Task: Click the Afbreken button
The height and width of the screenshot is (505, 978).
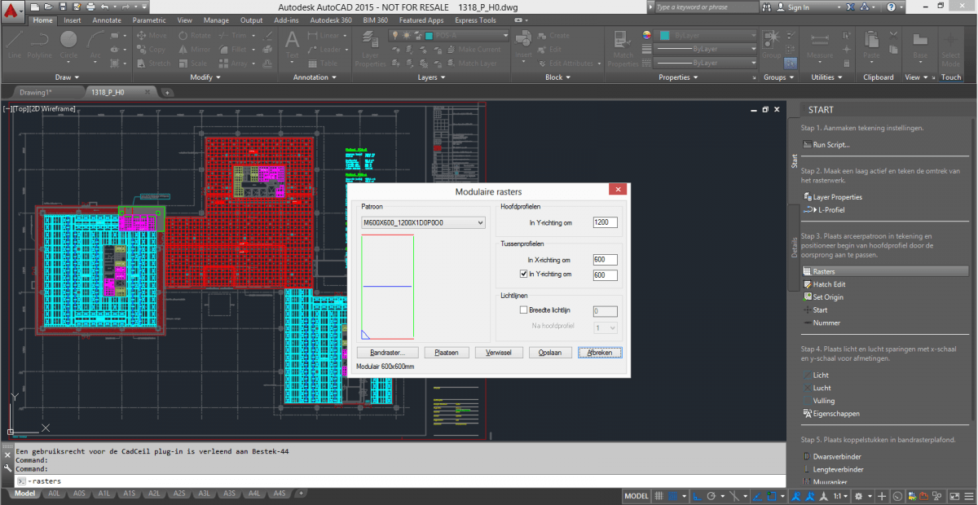Action: [x=600, y=353]
